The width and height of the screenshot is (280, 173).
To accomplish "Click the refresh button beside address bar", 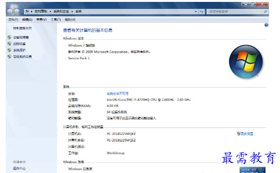I will [x=202, y=11].
